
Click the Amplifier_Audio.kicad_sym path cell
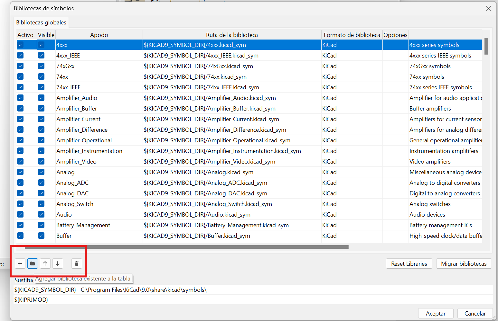(232, 98)
